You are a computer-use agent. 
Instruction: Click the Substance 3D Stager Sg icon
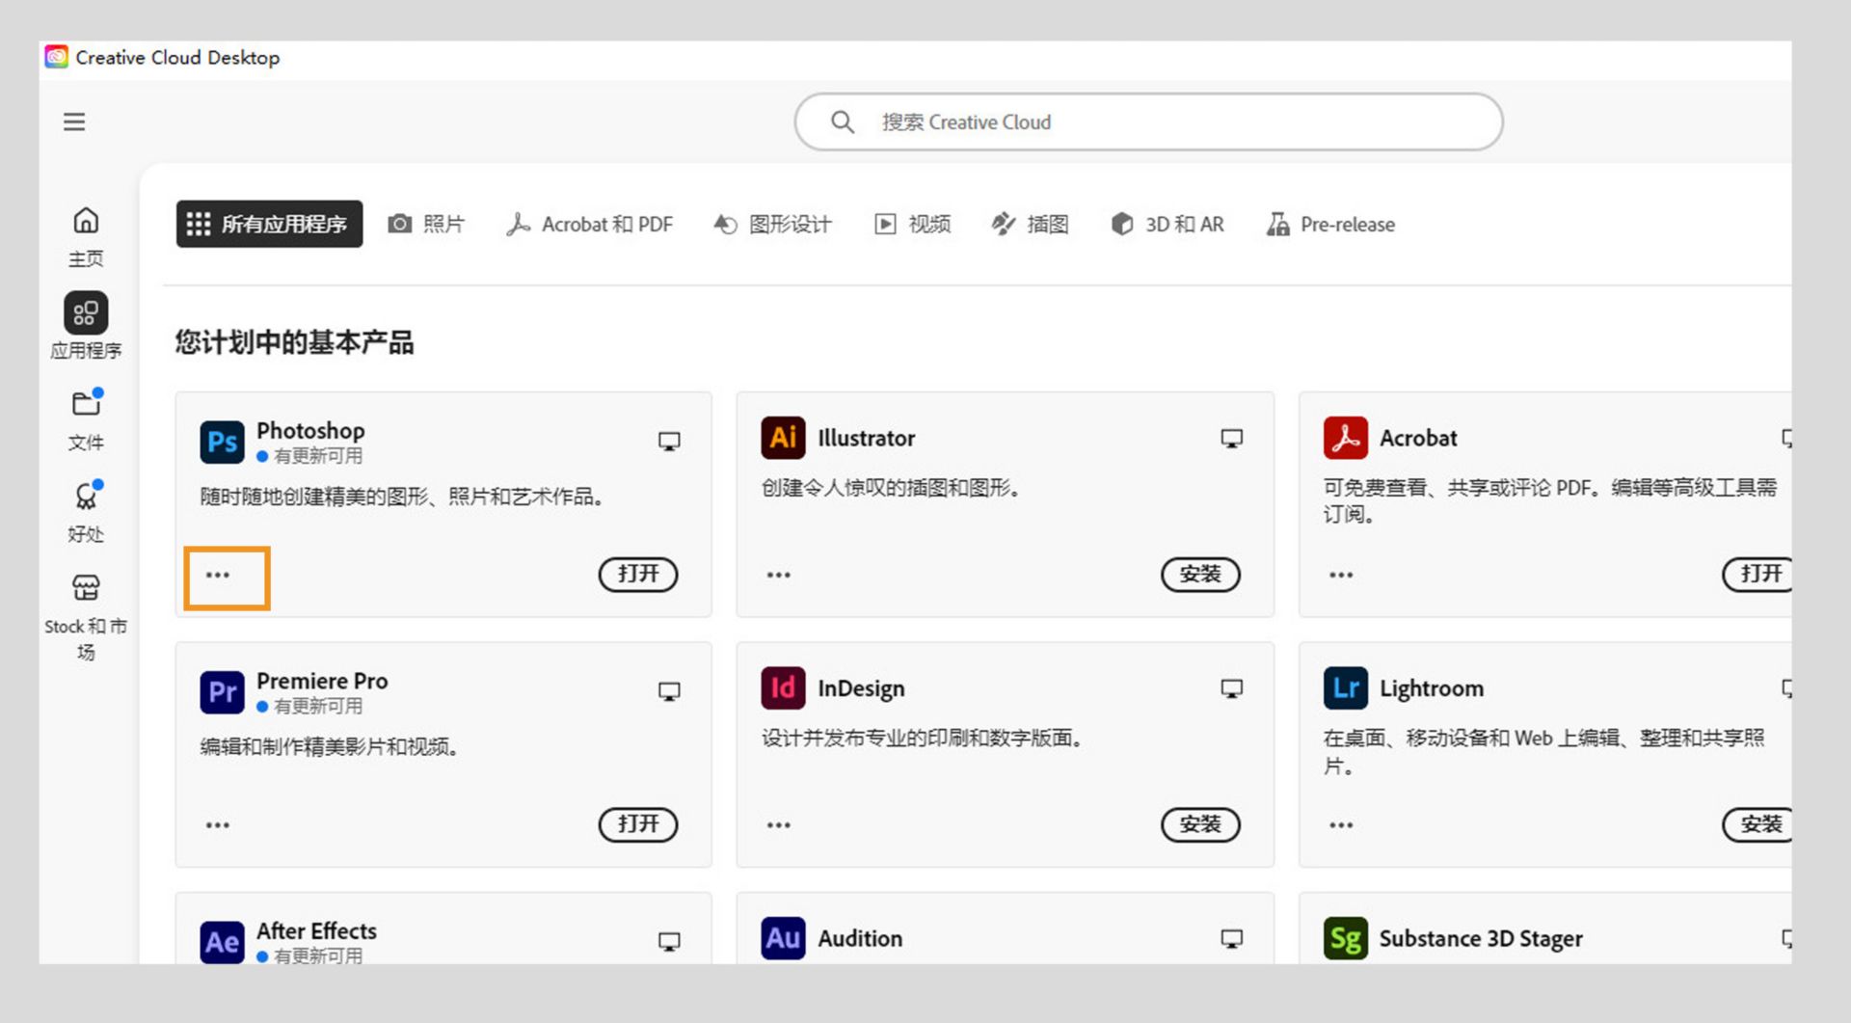[x=1345, y=938]
